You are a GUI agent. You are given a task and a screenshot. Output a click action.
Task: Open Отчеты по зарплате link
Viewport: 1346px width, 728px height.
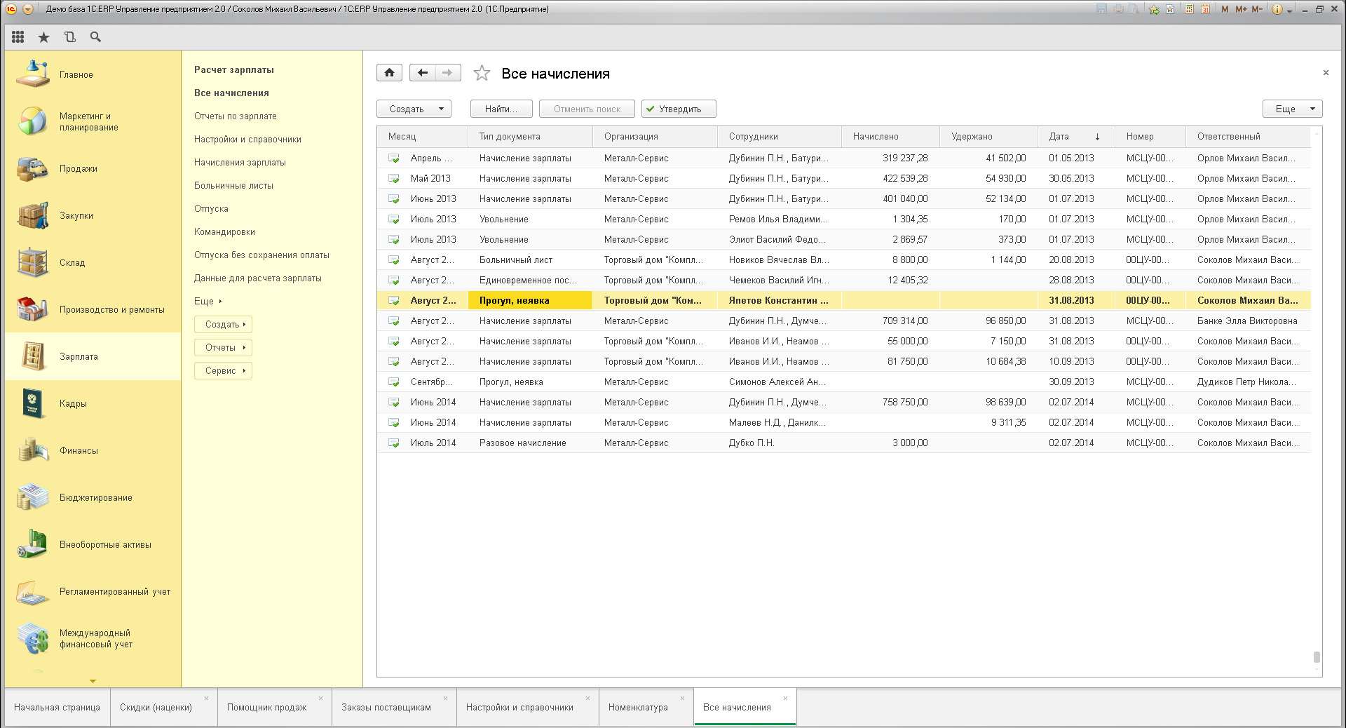click(x=236, y=116)
